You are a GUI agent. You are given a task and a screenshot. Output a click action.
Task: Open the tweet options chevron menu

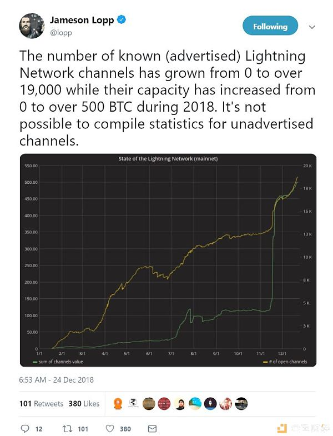point(312,27)
